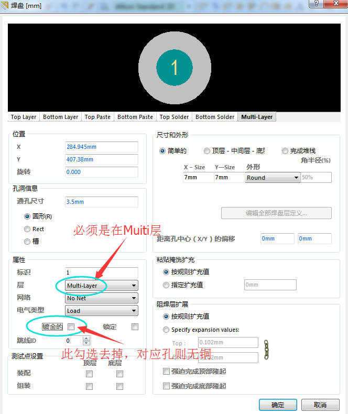The height and width of the screenshot is (414, 348).
Task: Select the Rect hole shape radio button
Action: [x=27, y=229]
